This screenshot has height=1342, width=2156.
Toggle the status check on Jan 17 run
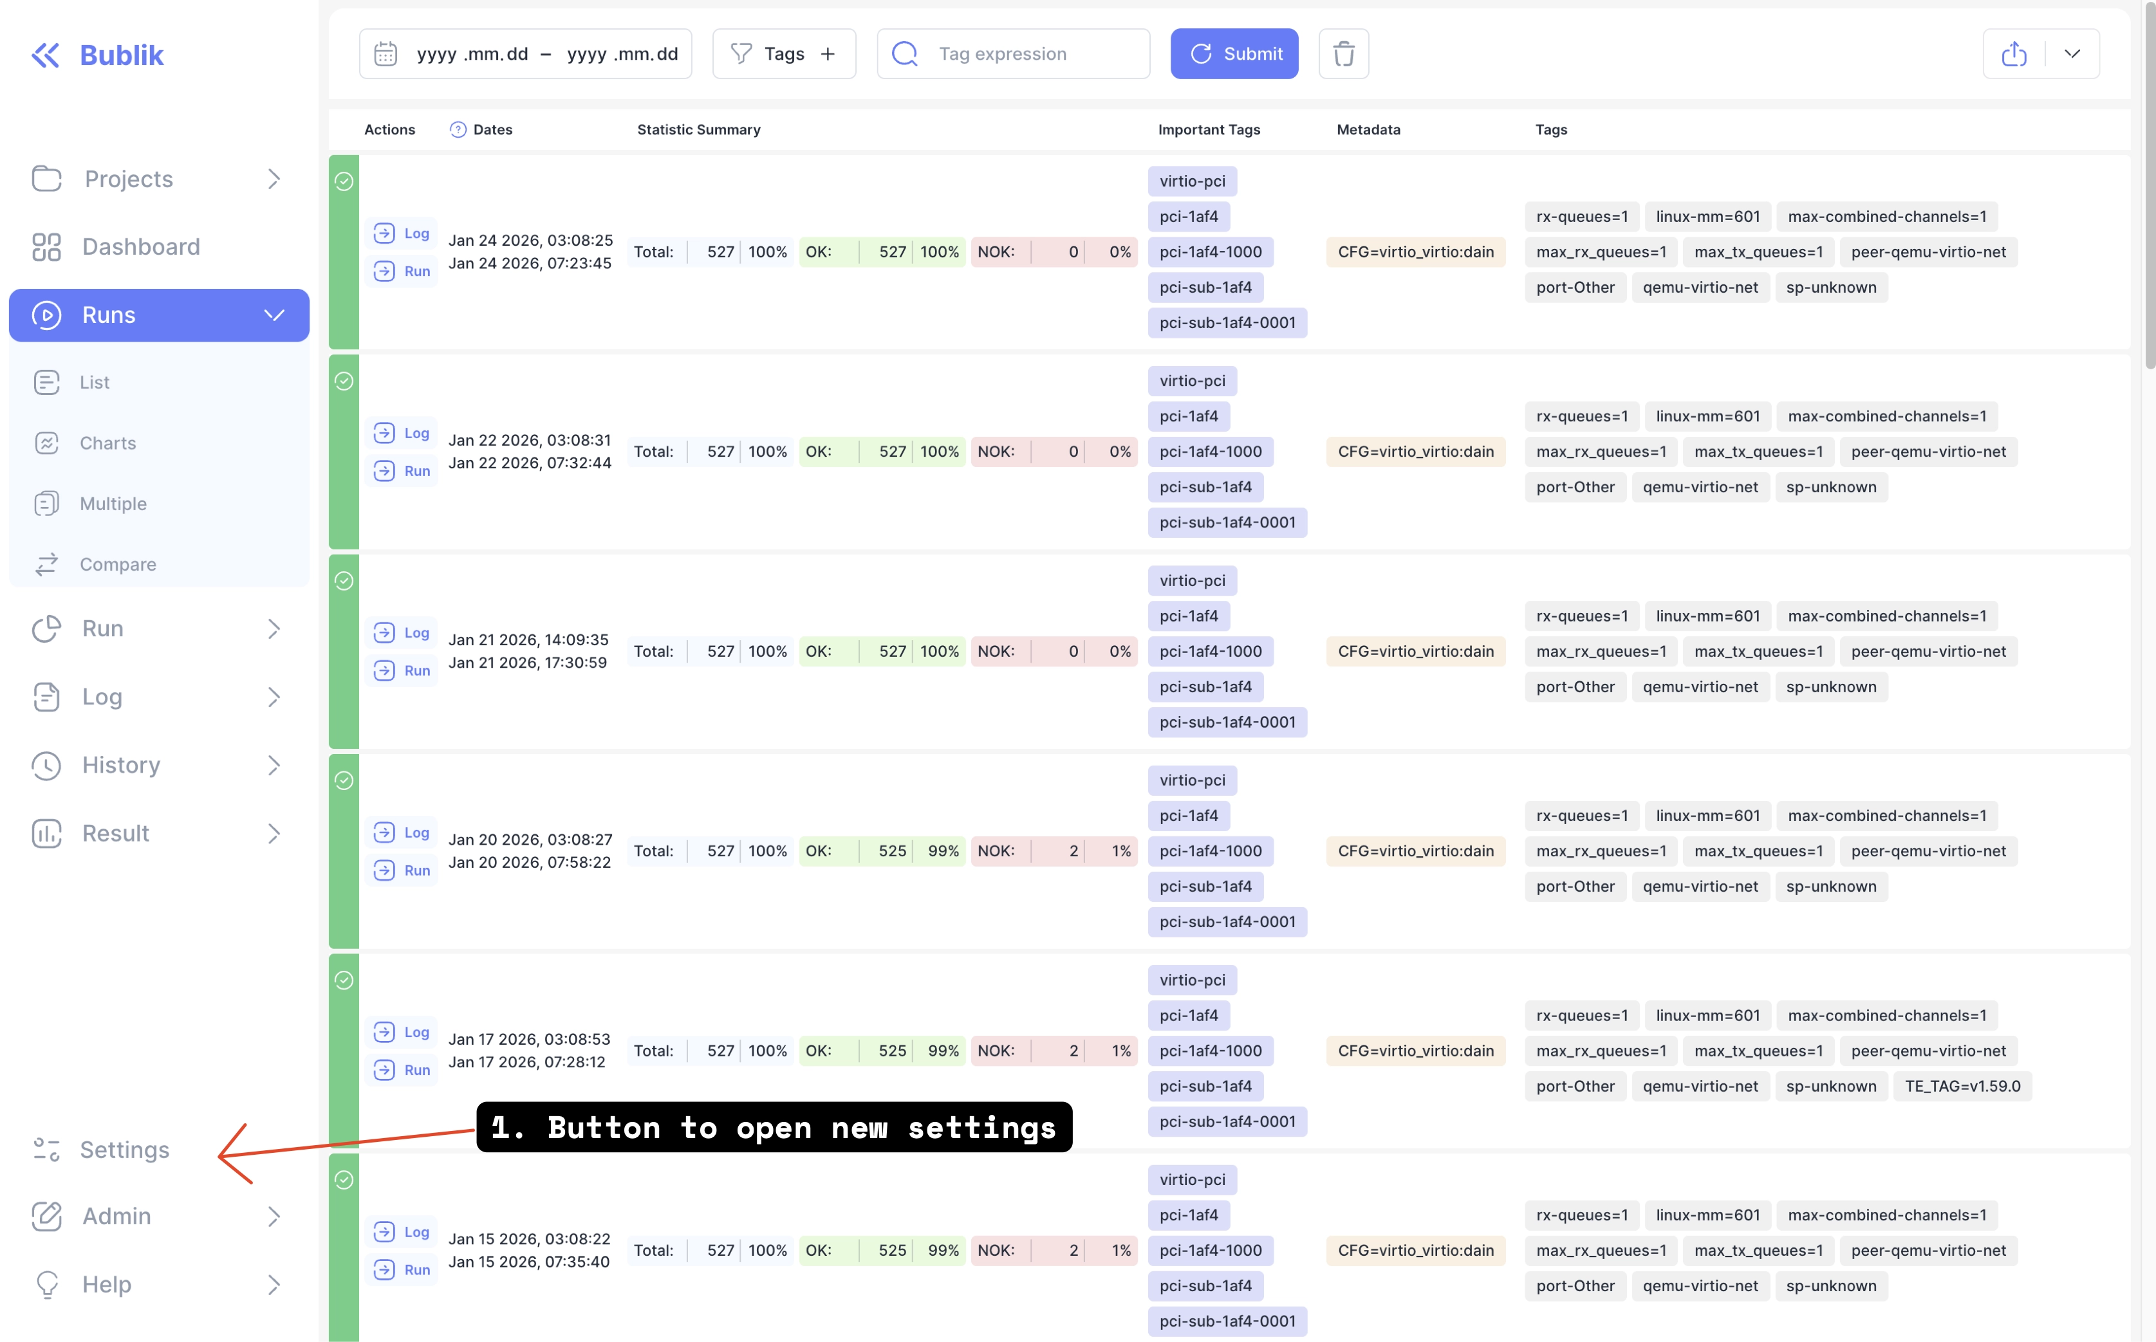tap(344, 980)
